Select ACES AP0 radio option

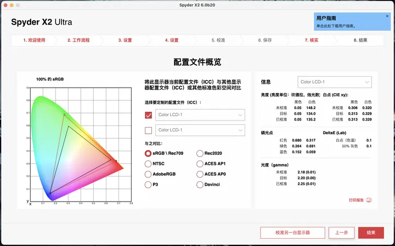[200, 174]
